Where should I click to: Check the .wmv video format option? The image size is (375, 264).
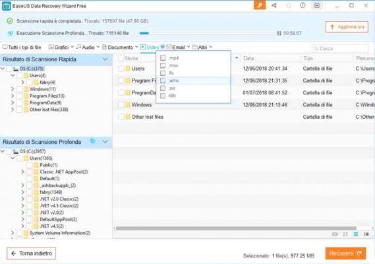163,81
